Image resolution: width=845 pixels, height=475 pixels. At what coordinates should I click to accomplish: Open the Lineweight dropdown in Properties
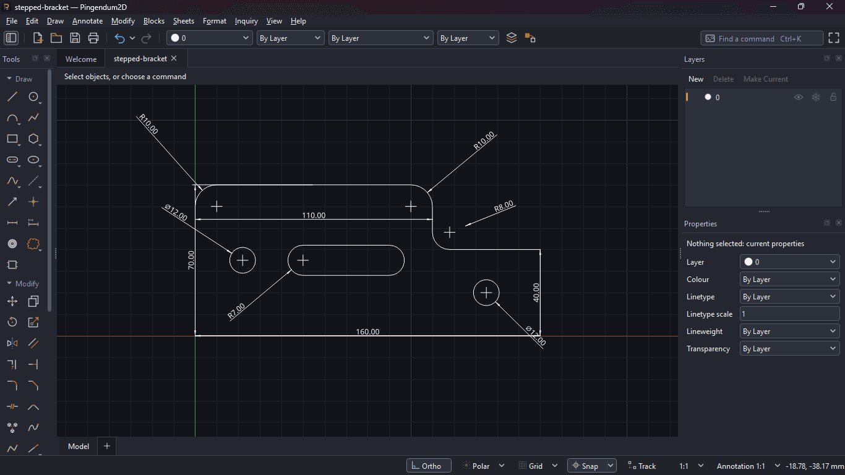[x=790, y=332]
